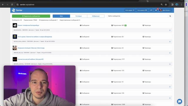
Task: Open Переходы in 125-subscriber row
Action: click(x=147, y=93)
